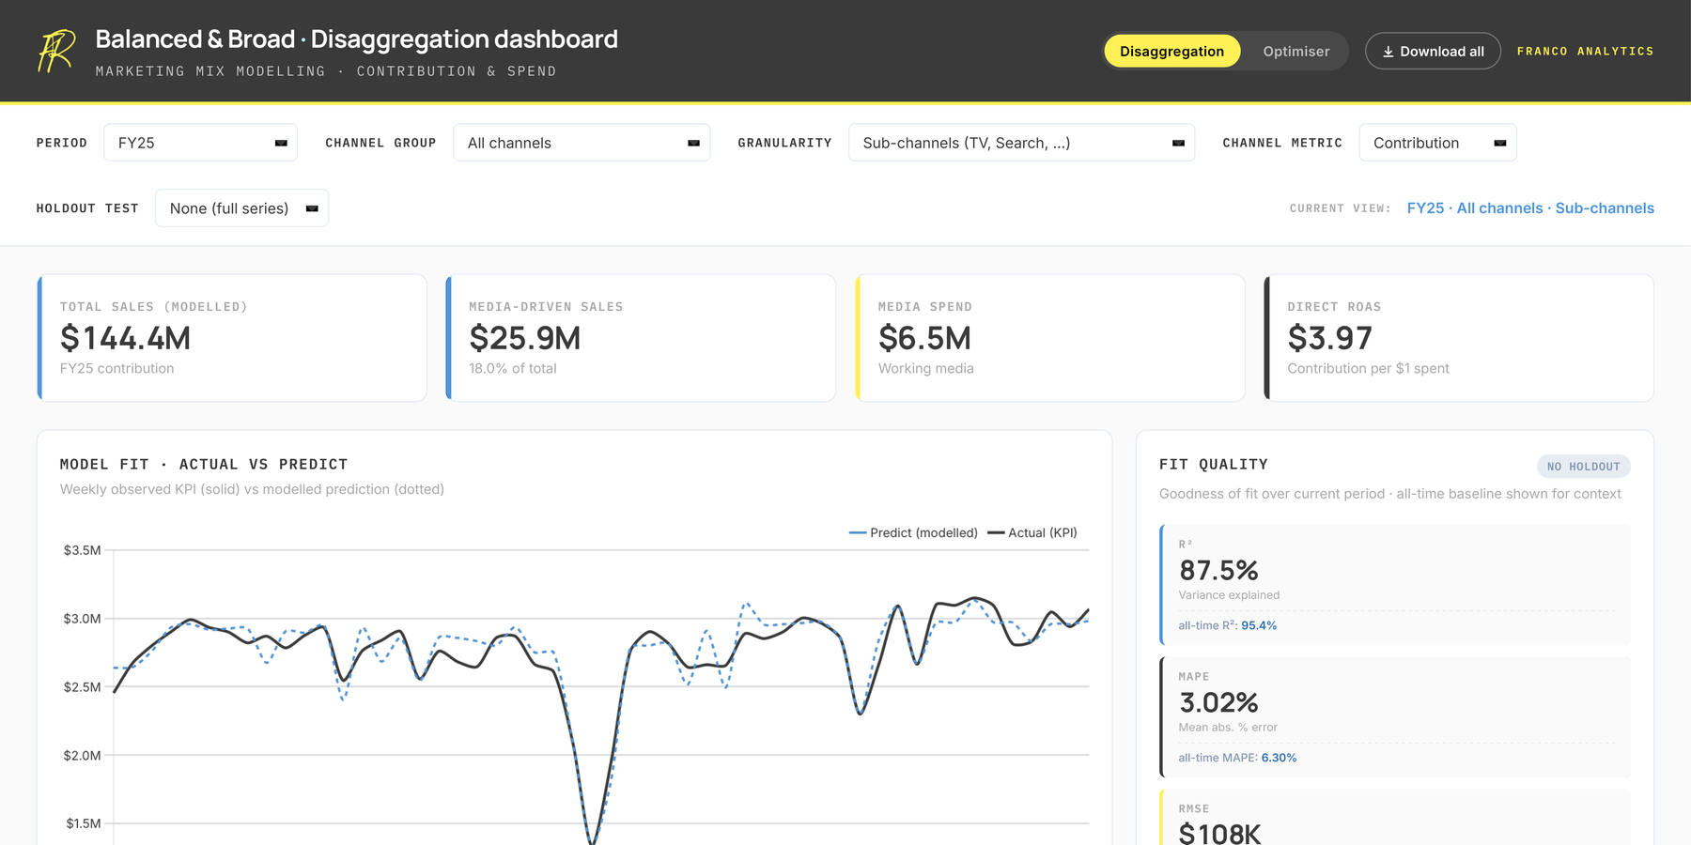Click the 18.0% of total text
The height and width of the screenshot is (845, 1691).
512,368
